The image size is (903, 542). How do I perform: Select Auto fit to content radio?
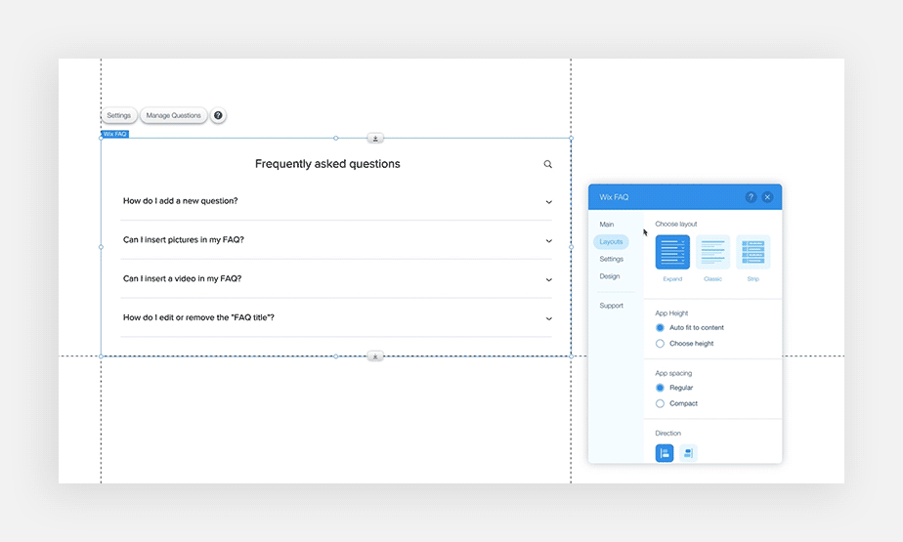tap(660, 327)
